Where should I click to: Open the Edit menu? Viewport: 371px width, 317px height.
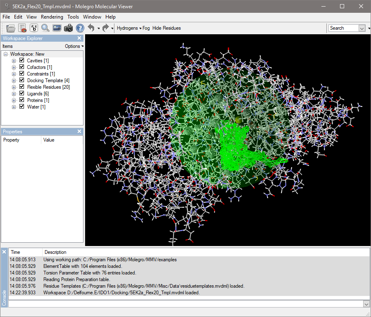click(x=18, y=17)
